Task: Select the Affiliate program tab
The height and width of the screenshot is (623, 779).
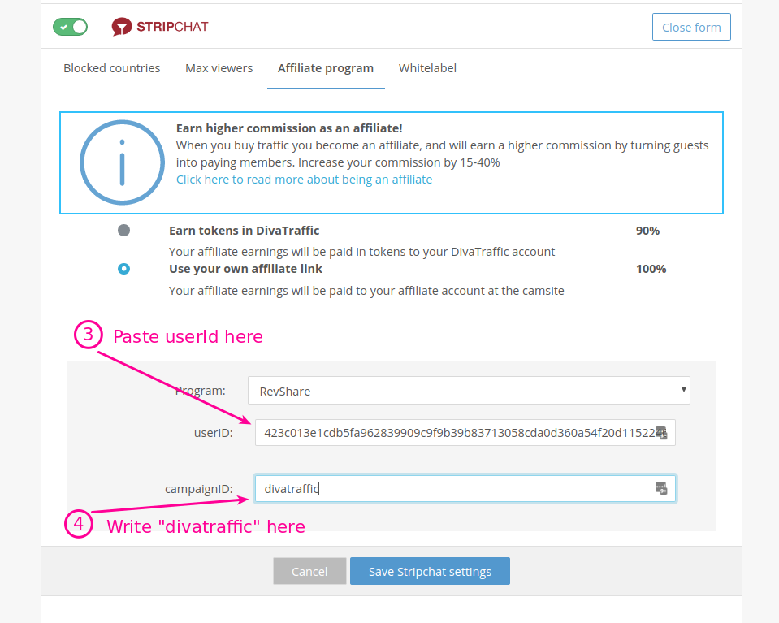Action: click(x=326, y=68)
